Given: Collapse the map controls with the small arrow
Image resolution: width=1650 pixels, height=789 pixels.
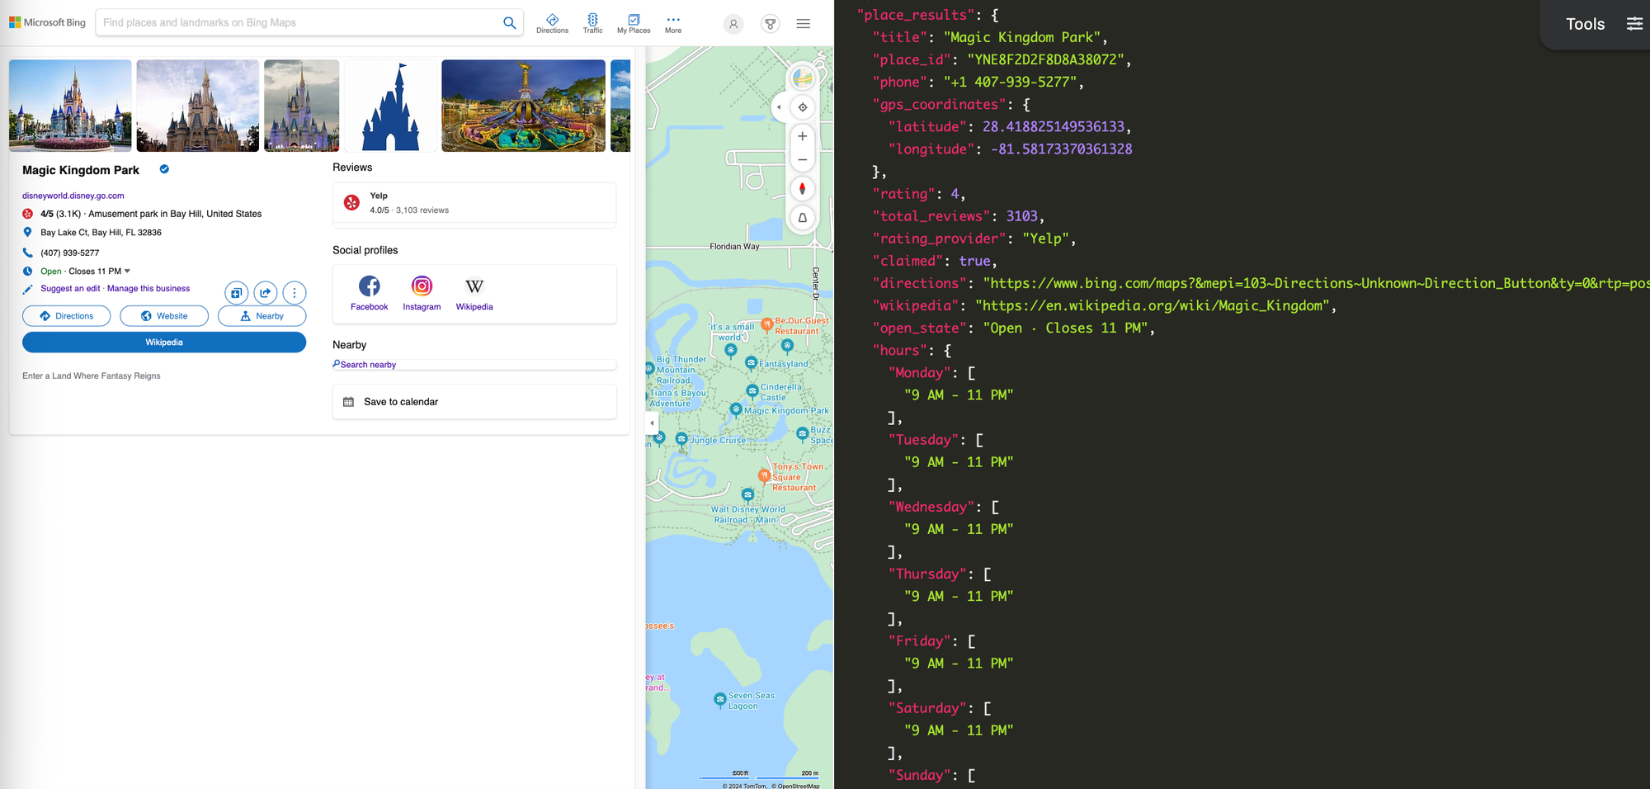Looking at the screenshot, I should pyautogui.click(x=779, y=107).
